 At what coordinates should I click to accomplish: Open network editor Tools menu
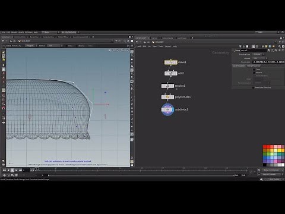(161, 46)
